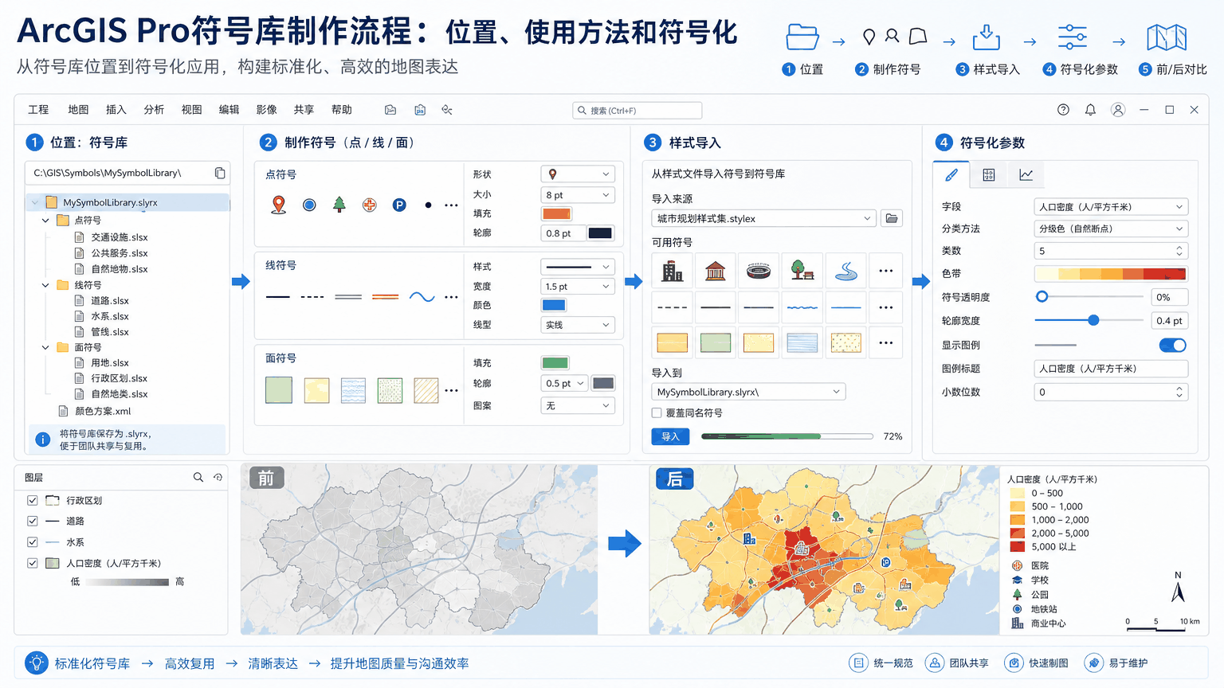
Task: Open the 分析 menu
Action: (154, 110)
